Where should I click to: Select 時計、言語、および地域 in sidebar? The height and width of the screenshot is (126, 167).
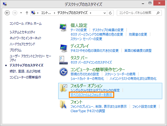click(x=25, y=71)
